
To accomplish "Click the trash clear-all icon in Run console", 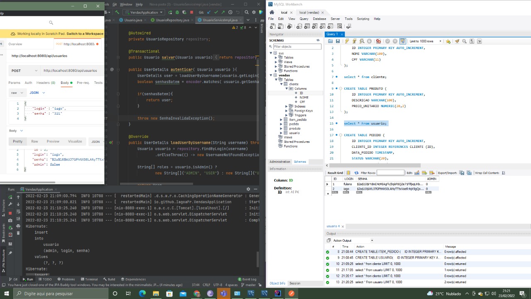I will tap(18, 234).
